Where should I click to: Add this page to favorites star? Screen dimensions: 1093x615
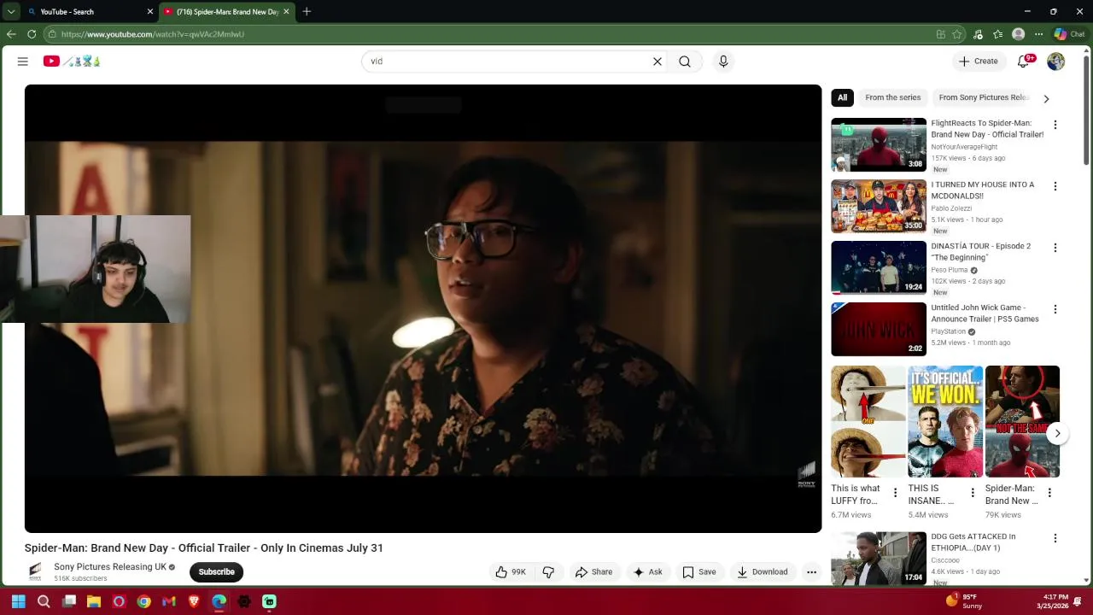(957, 34)
